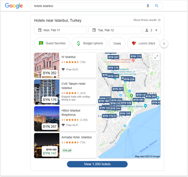Open CVK Taksim Hotel photo
The image size is (188, 177).
47,92
